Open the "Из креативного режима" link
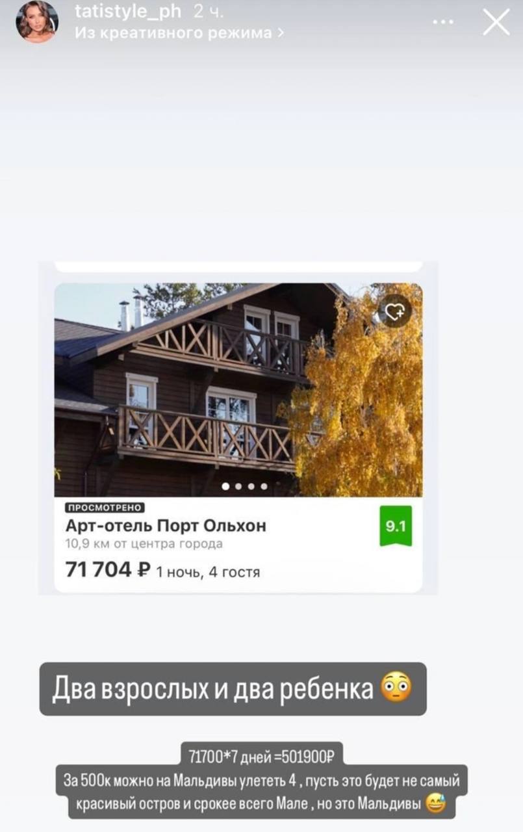Screen dimensions: 523x832 [x=173, y=32]
